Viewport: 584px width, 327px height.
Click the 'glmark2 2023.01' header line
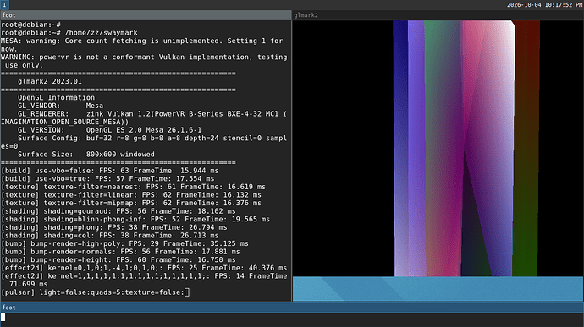tap(50, 81)
